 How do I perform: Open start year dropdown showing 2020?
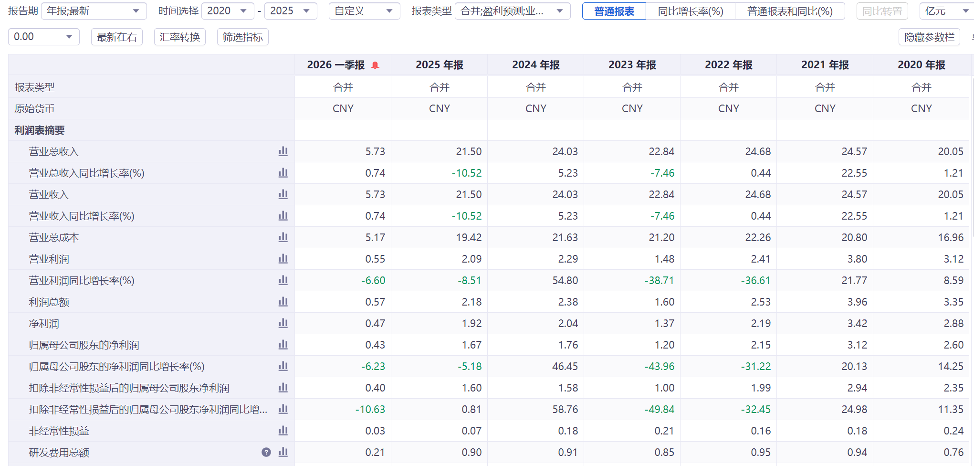click(228, 11)
